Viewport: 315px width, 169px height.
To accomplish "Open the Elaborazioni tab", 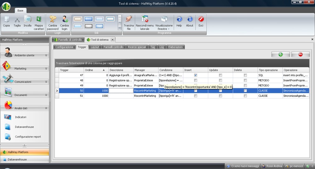I will coord(175,47).
